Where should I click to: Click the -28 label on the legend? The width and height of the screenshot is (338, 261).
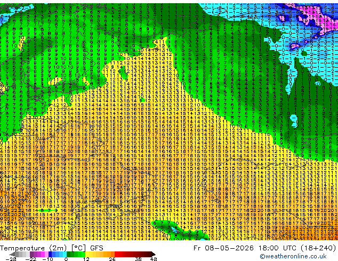(x=11, y=259)
